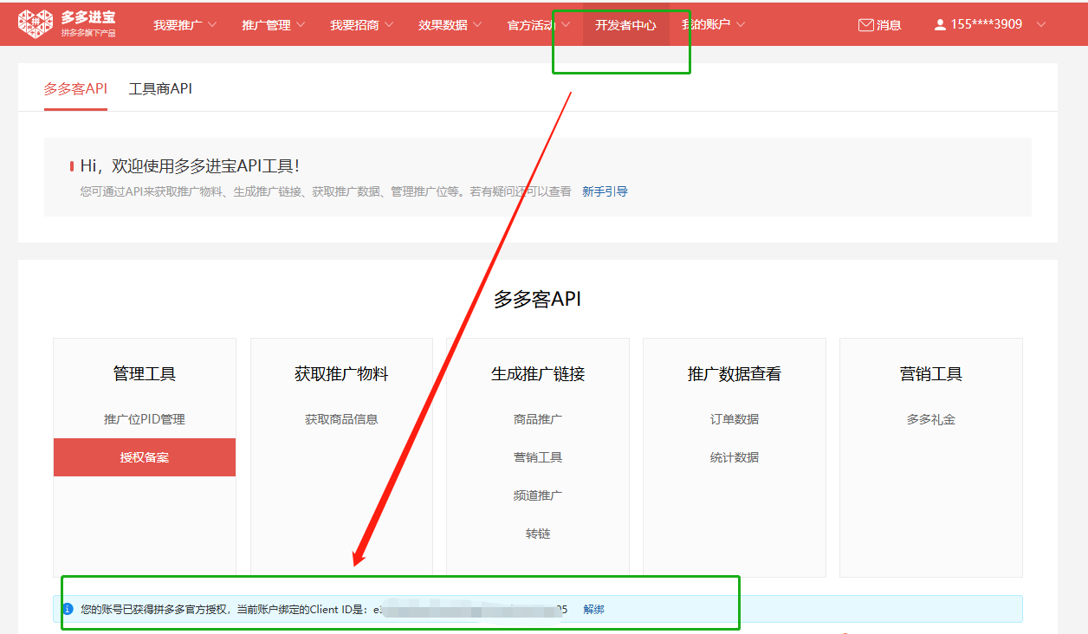Viewport: 1088px width, 634px height.
Task: Click the blue info icon in authorization notice
Action: tap(68, 609)
